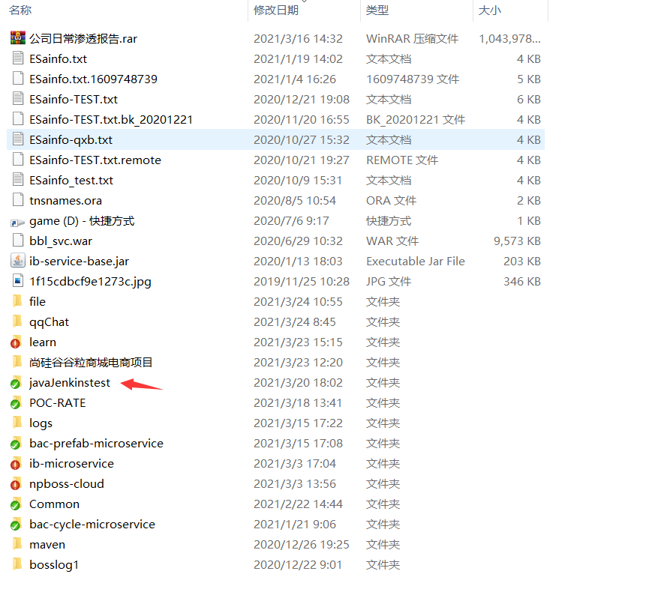Select folder name javaJenkinstest
Screen dimensions: 664x589
(70, 383)
